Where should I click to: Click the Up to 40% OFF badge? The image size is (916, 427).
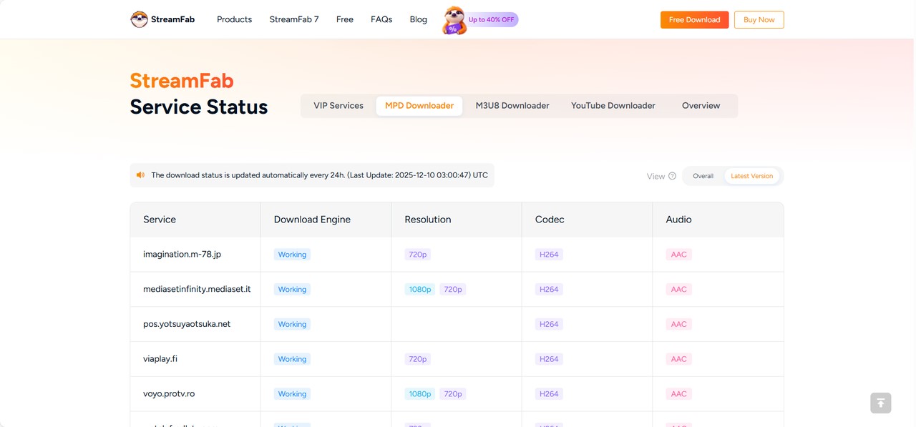click(492, 20)
